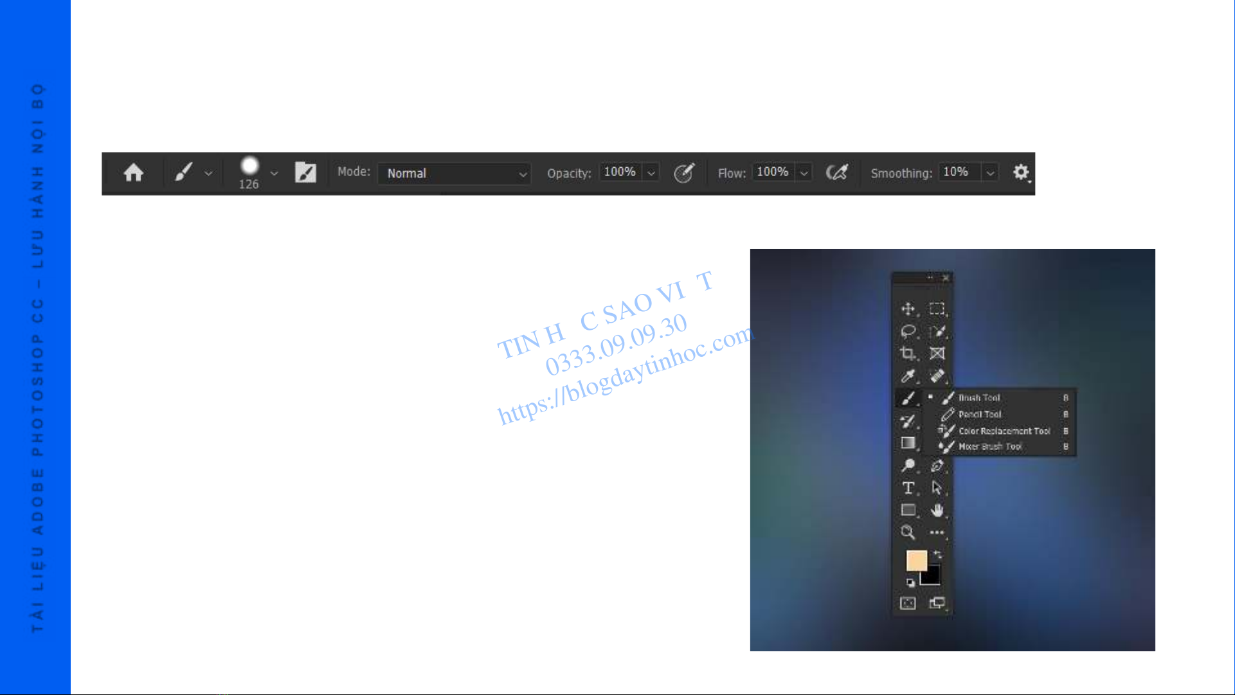This screenshot has height=695, width=1235.
Task: Choose Color Replacement Tool from flyout
Action: coord(1000,431)
